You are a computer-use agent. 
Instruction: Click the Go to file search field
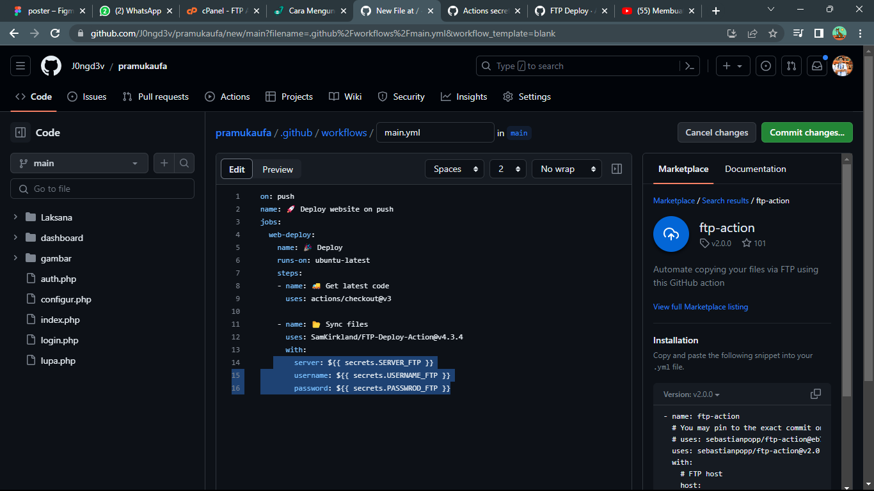(x=102, y=189)
